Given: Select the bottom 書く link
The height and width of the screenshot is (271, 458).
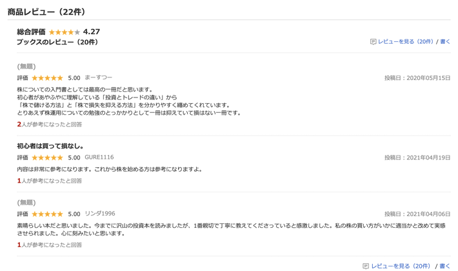Looking at the screenshot, I should point(445,266).
